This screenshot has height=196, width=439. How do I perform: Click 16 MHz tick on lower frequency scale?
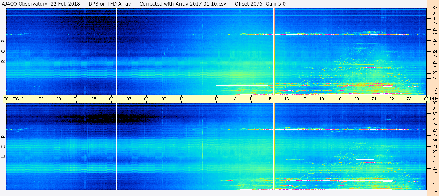(434, 190)
